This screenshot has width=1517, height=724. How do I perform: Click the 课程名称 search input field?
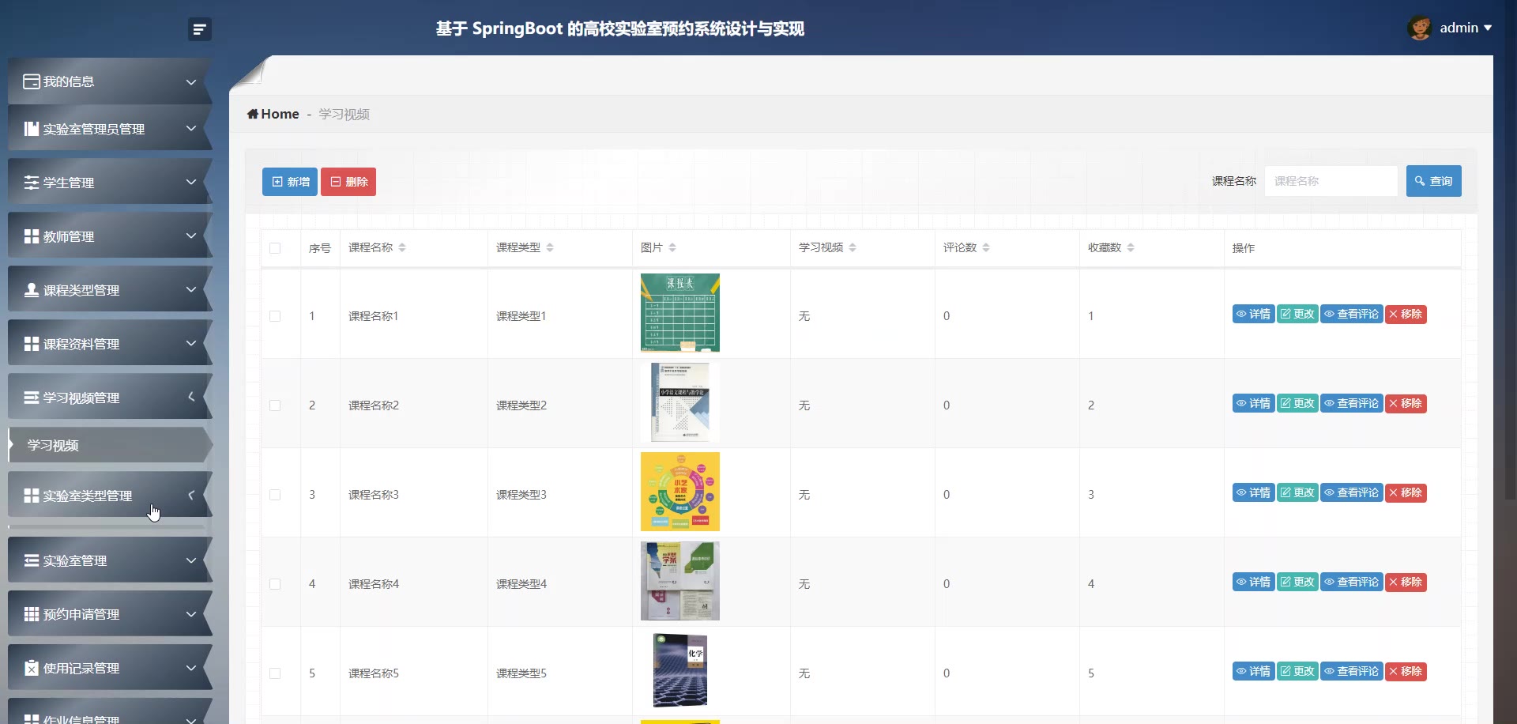1331,181
